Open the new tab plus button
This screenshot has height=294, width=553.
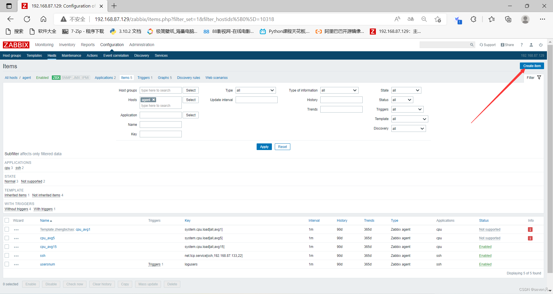[114, 6]
